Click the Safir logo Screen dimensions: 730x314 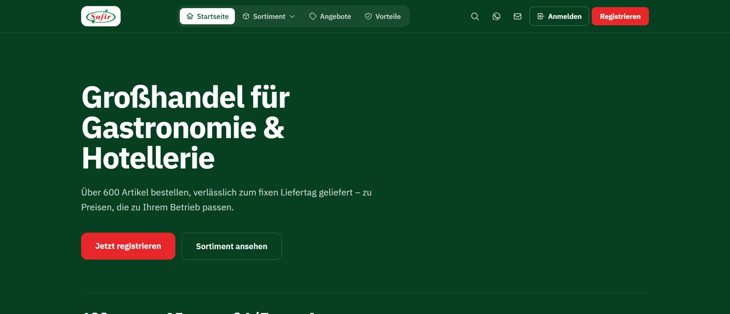click(101, 16)
